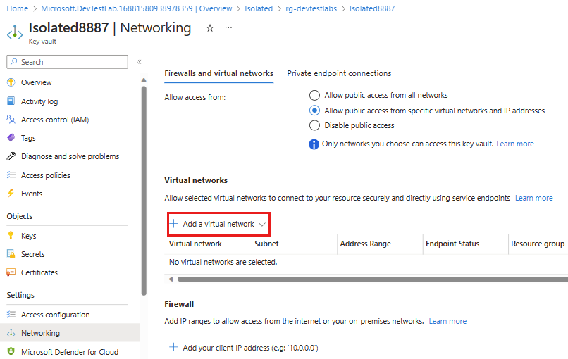Click into the sidebar Search field

click(x=68, y=62)
